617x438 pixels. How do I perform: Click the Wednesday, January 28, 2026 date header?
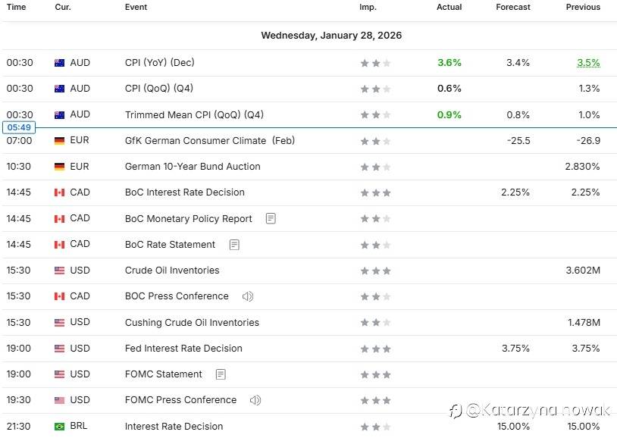[x=331, y=36]
